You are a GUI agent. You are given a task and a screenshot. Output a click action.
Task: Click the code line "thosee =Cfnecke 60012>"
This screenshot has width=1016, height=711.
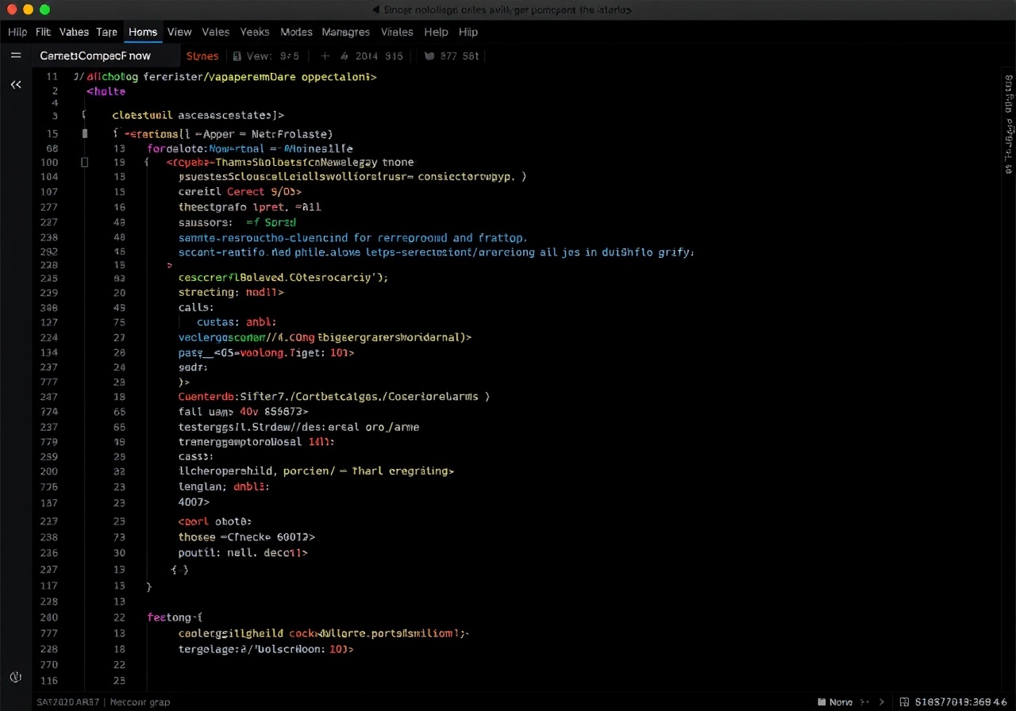click(247, 537)
